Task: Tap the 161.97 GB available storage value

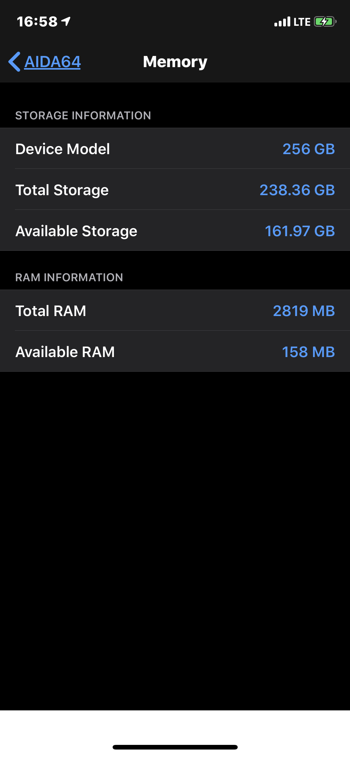Action: tap(299, 231)
